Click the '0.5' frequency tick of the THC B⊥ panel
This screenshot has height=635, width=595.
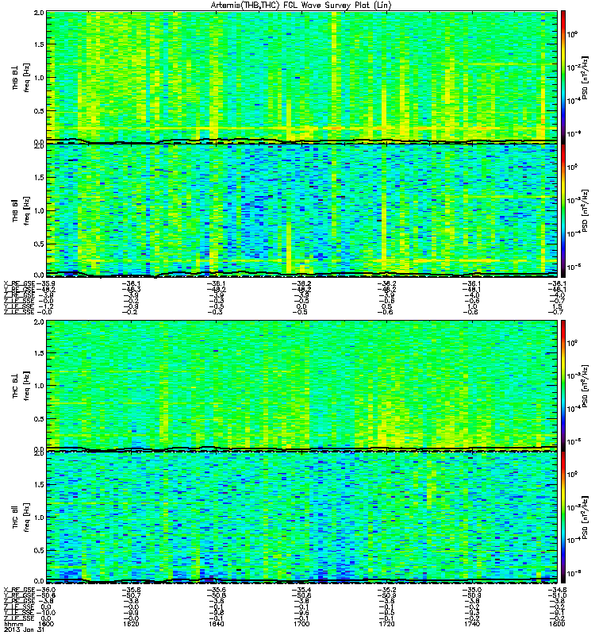pos(39,419)
